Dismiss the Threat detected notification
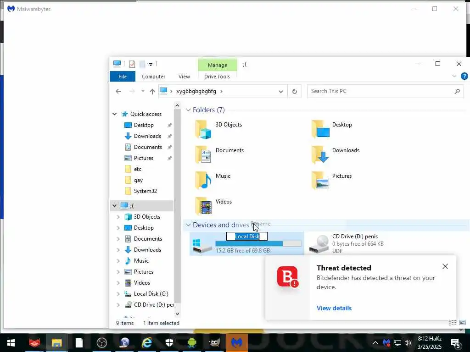This screenshot has width=470, height=352. pyautogui.click(x=445, y=266)
